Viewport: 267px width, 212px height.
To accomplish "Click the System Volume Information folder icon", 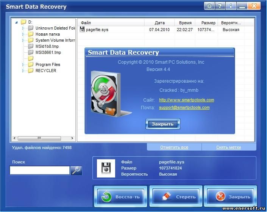I will 31,40.
